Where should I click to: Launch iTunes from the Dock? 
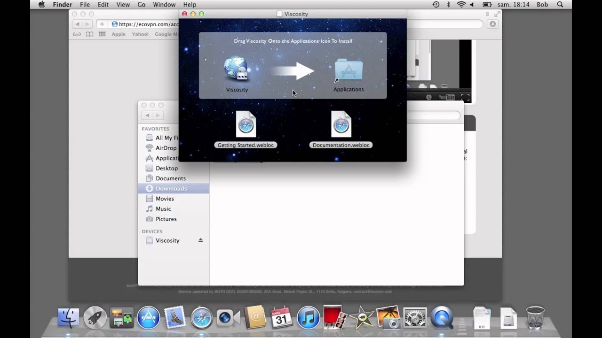[x=309, y=318]
